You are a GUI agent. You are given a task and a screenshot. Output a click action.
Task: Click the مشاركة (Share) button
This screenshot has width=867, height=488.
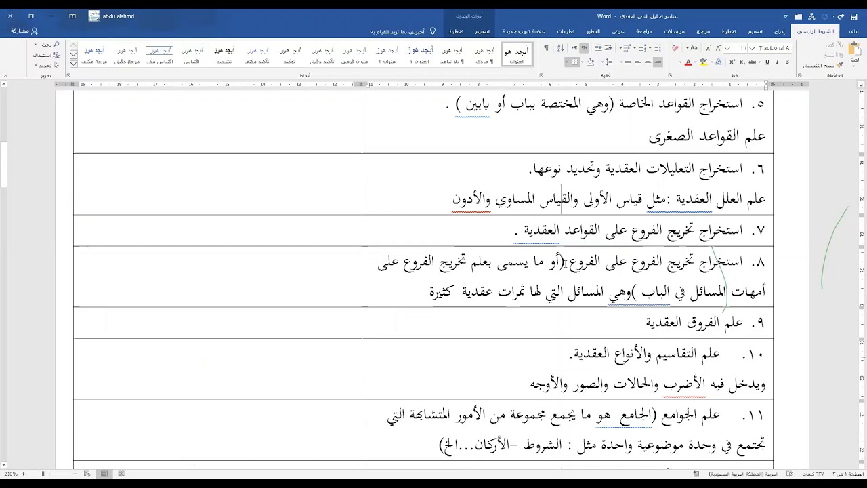point(24,31)
